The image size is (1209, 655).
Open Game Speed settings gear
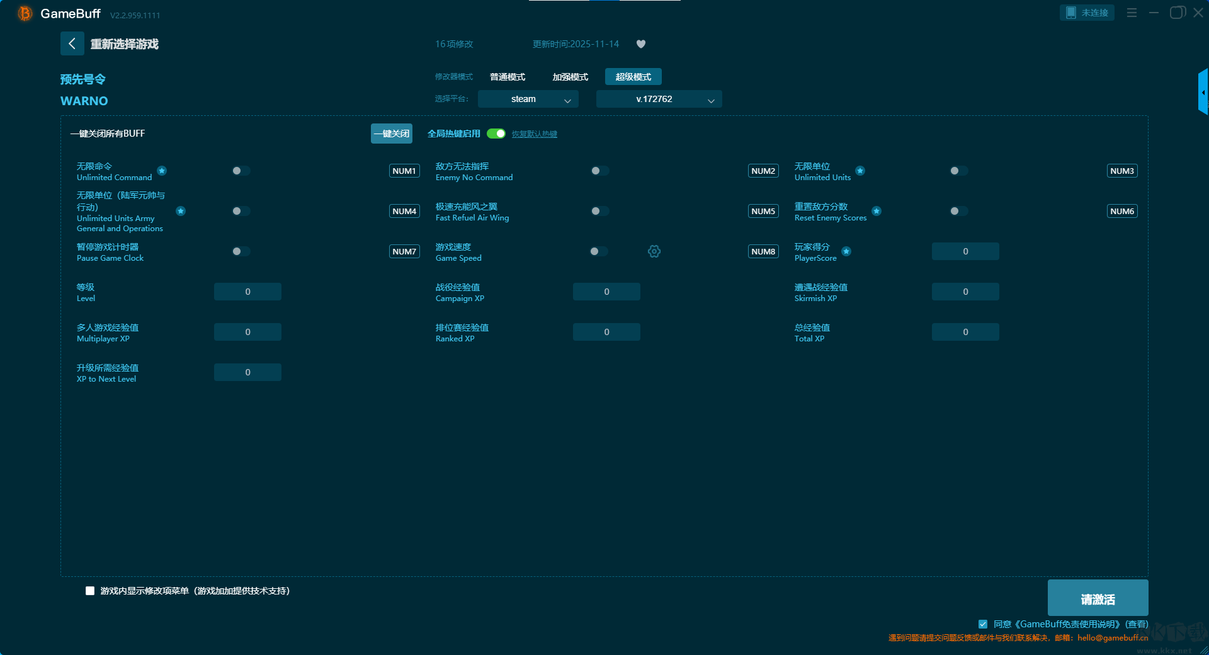(654, 251)
